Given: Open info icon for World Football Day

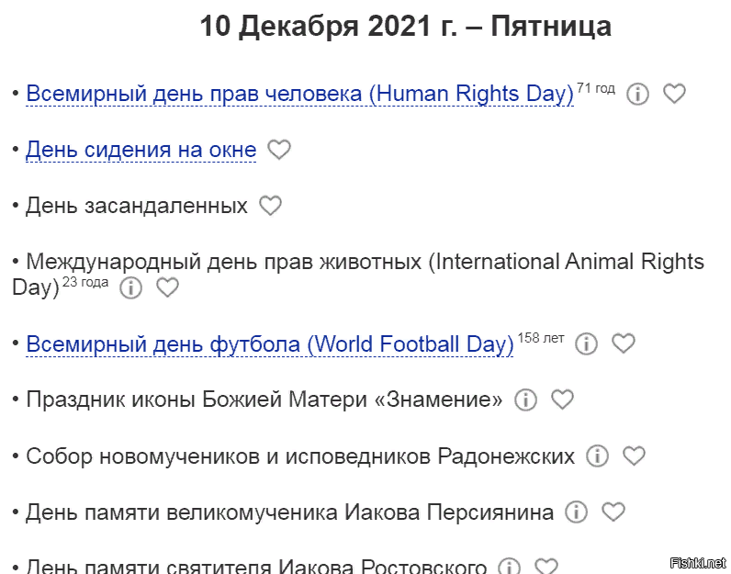Looking at the screenshot, I should 586,343.
